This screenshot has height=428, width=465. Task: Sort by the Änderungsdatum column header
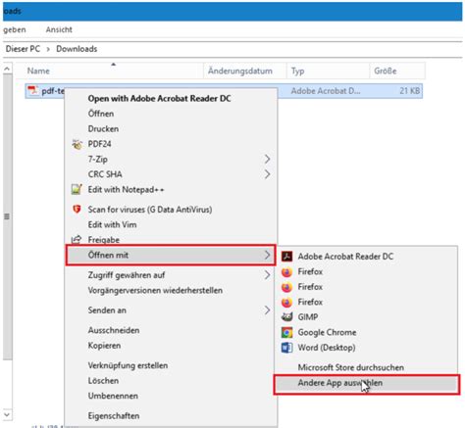[x=245, y=71]
